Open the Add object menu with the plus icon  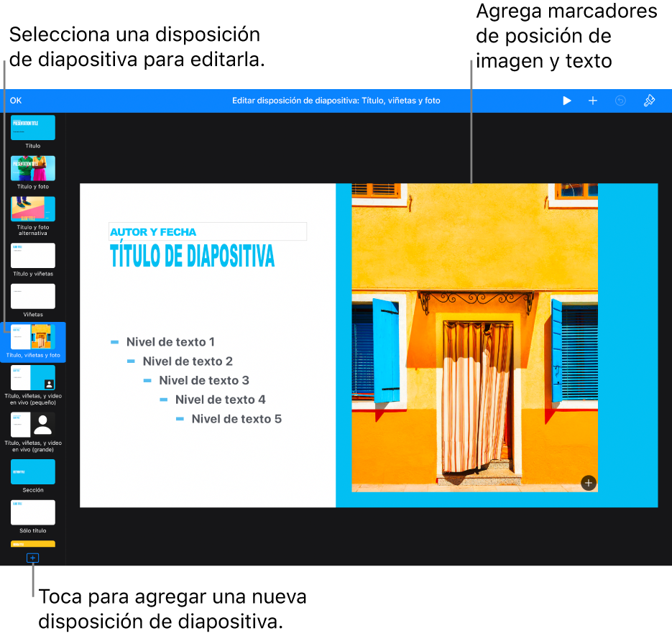pyautogui.click(x=592, y=101)
